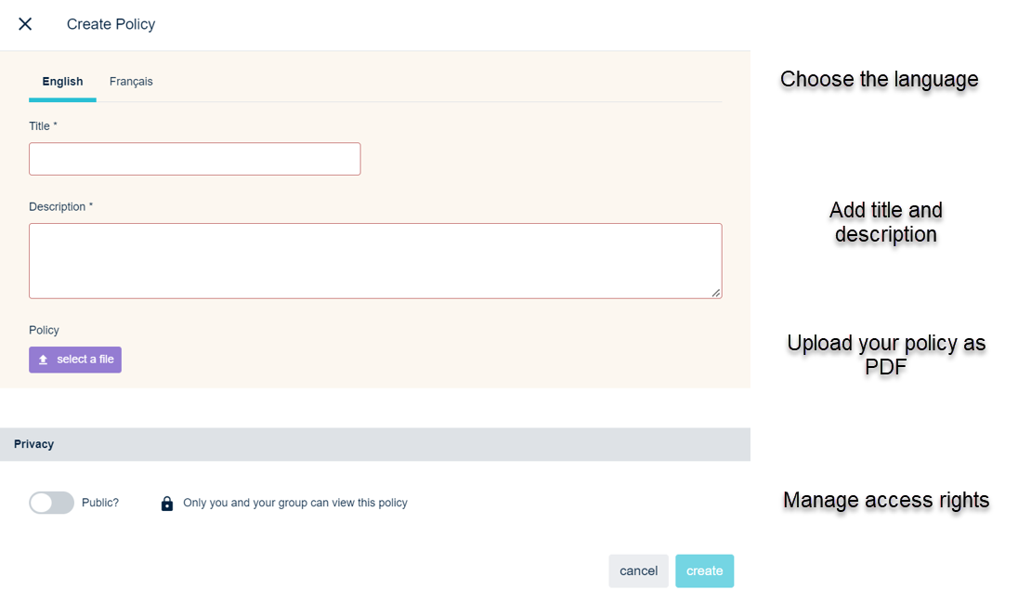Click the "Title *" field label
This screenshot has height=603, width=1018.
point(43,125)
